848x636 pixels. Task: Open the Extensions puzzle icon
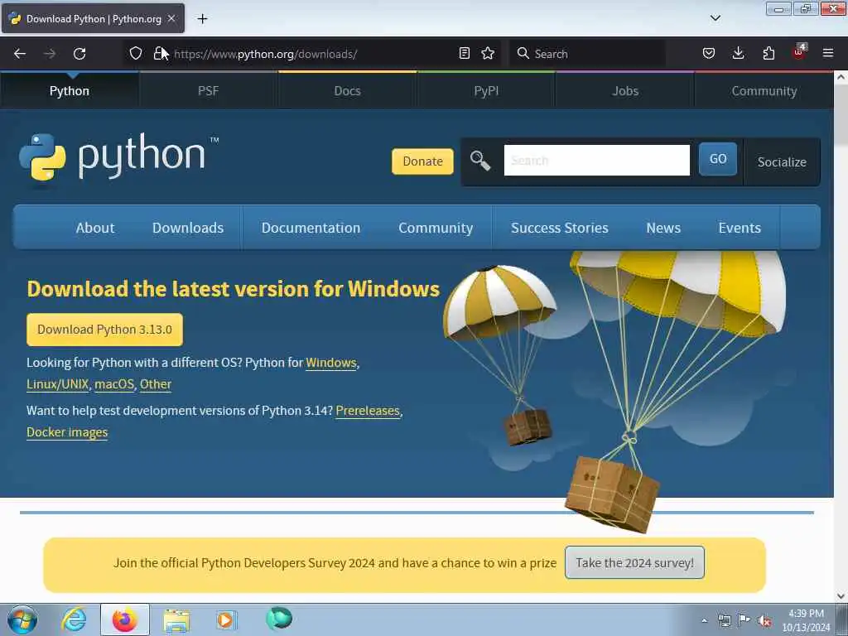[x=768, y=53]
